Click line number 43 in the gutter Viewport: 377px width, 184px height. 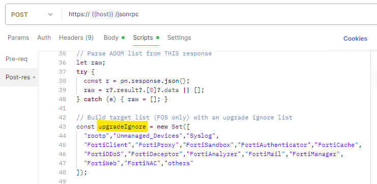pyautogui.click(x=62, y=127)
